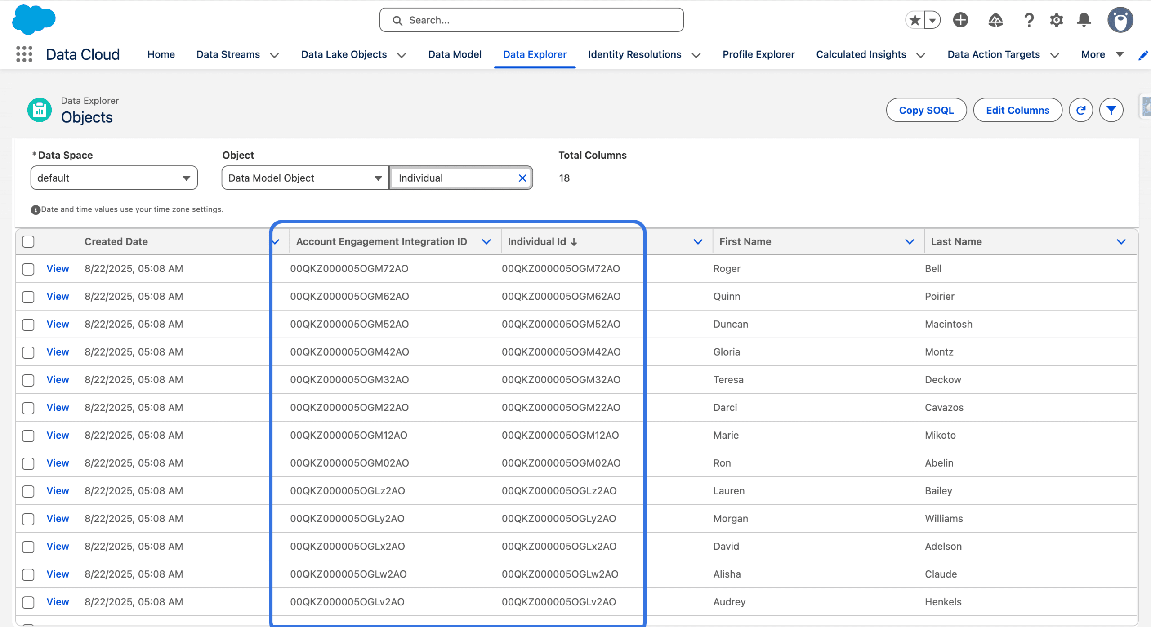The height and width of the screenshot is (627, 1151).
Task: Open the Salesforce Help question mark
Action: pos(1028,20)
